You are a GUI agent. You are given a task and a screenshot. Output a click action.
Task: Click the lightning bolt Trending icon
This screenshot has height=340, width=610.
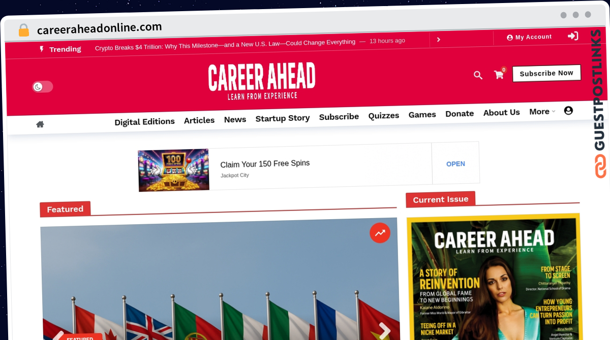coord(42,49)
